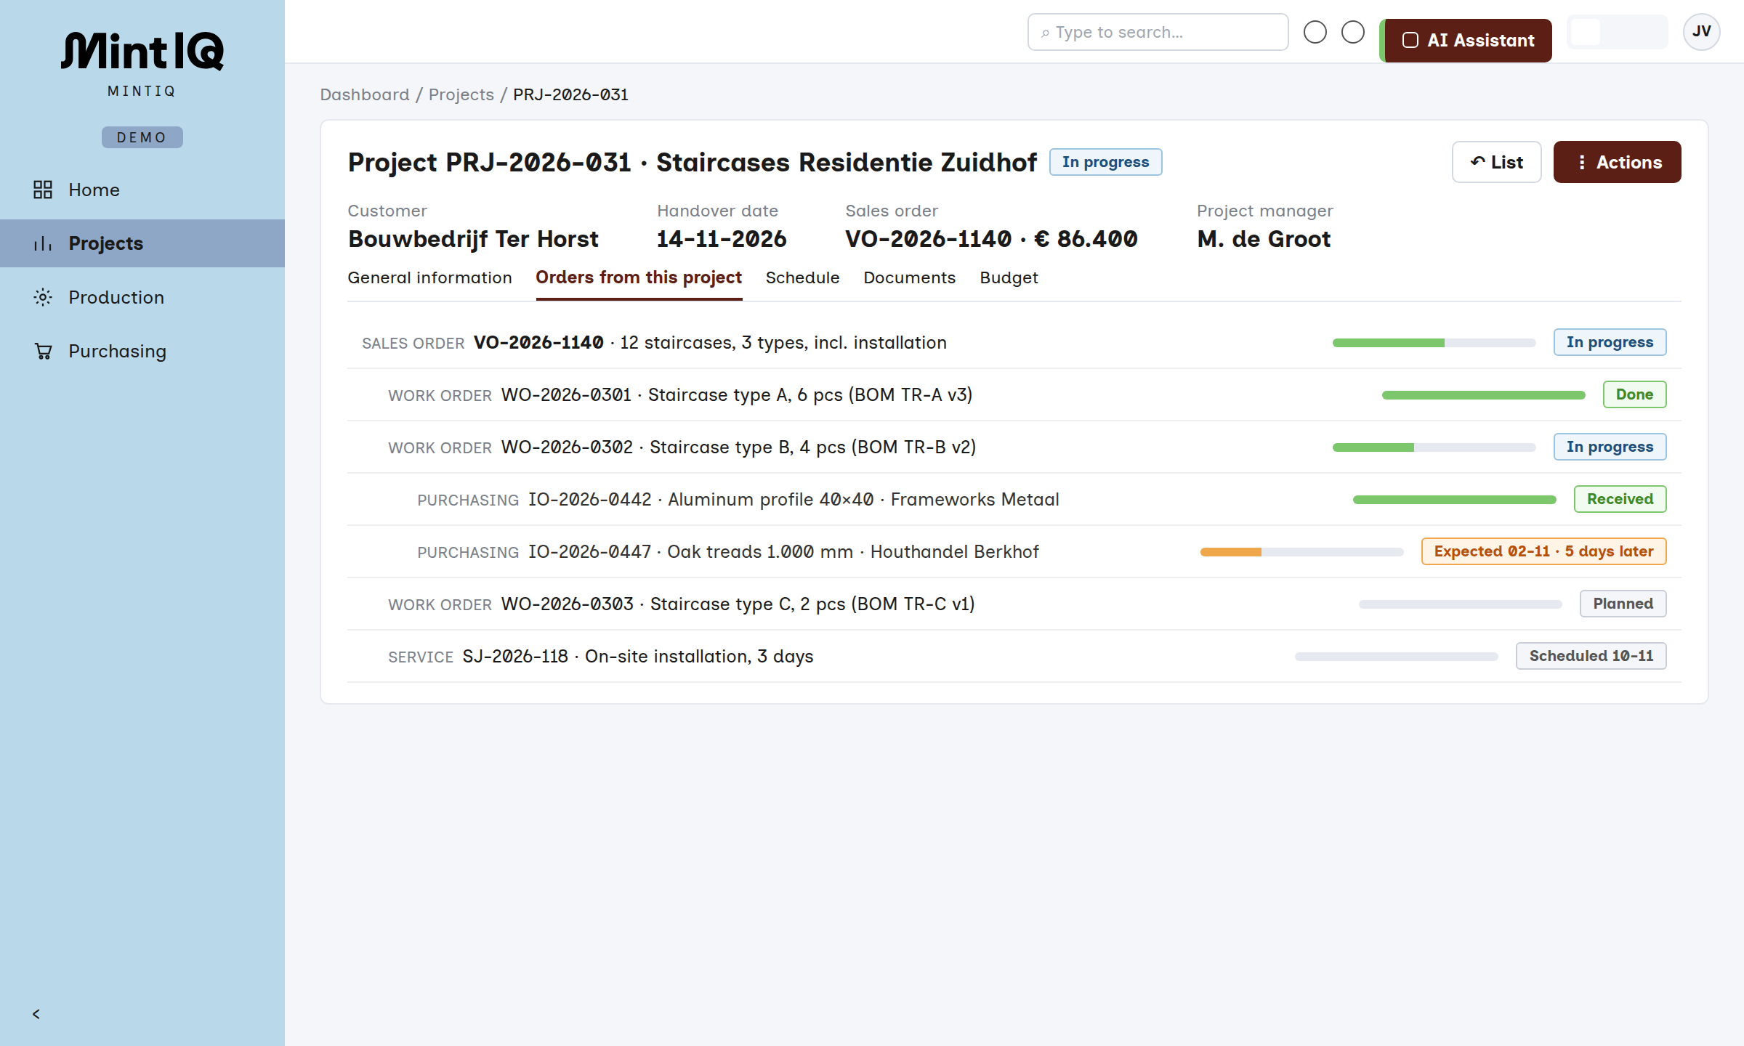Open sales order VO-2026-1140 row
Viewport: 1744px width, 1046px height.
coord(1014,342)
